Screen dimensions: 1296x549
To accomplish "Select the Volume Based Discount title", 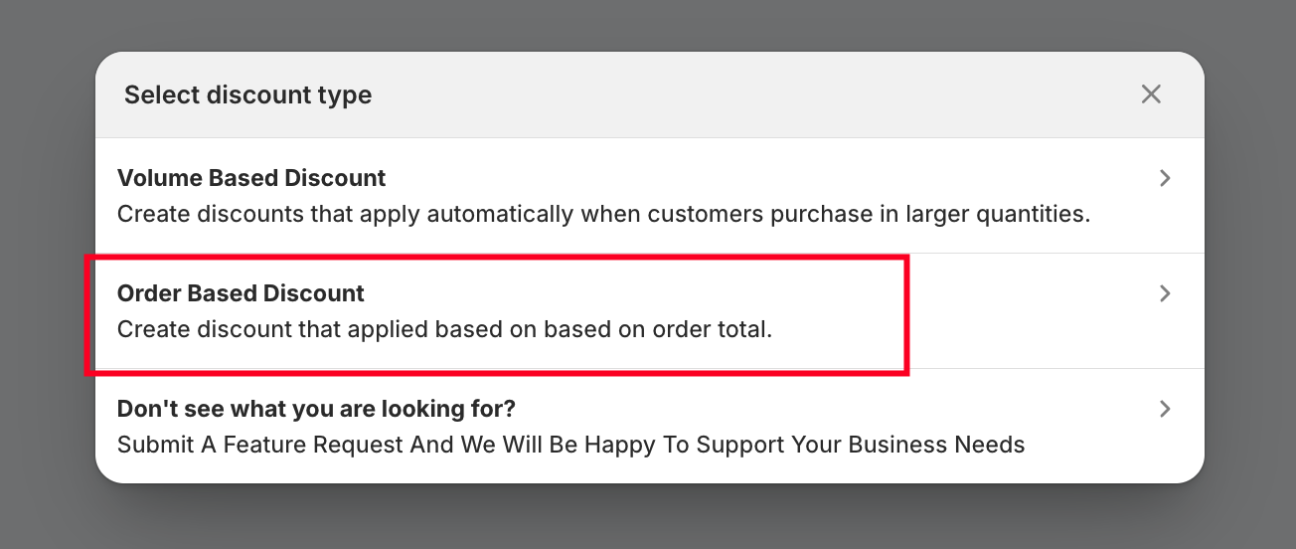I will [x=251, y=179].
